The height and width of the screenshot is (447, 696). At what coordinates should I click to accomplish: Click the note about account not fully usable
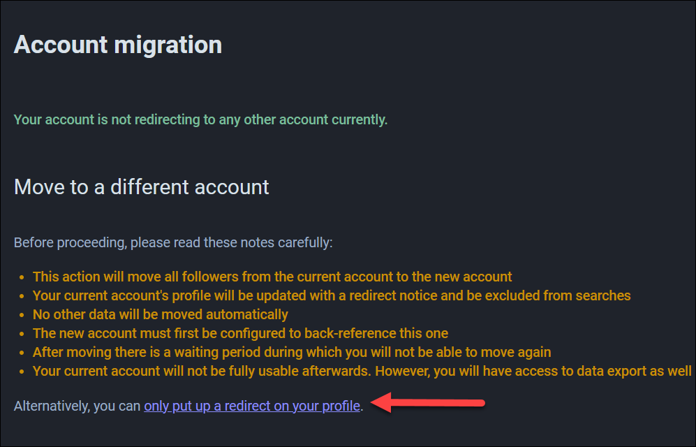pos(362,371)
